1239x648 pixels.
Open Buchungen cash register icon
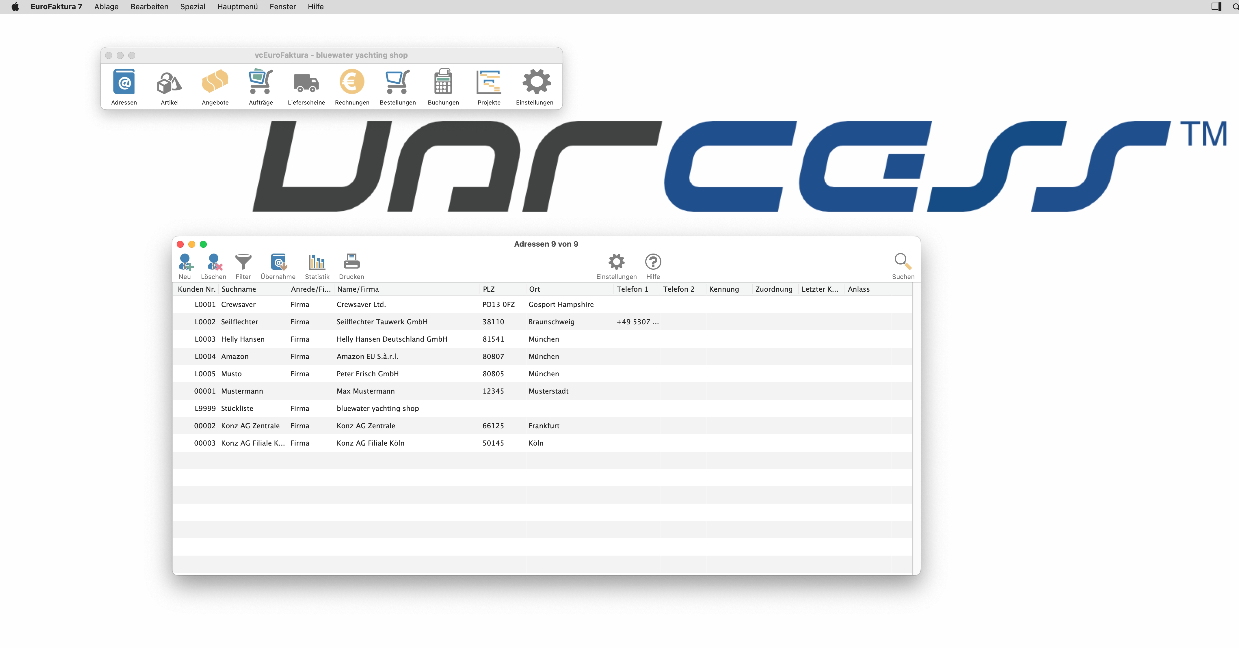point(443,82)
